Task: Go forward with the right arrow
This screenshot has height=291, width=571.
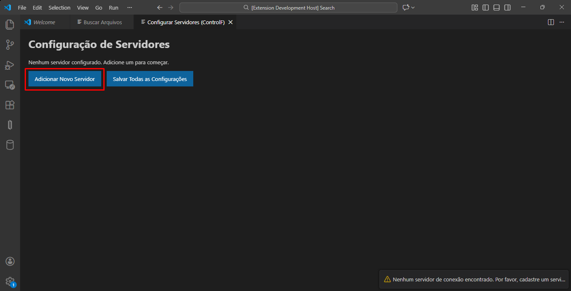Action: 170,8
